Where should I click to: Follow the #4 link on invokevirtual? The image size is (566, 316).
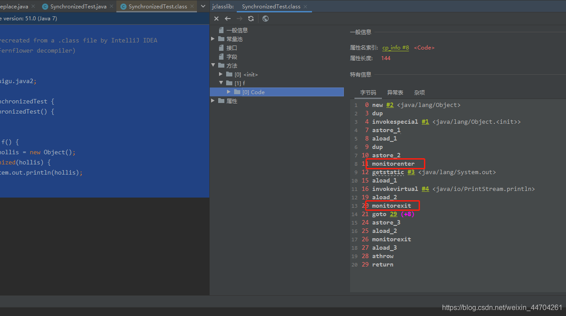425,189
